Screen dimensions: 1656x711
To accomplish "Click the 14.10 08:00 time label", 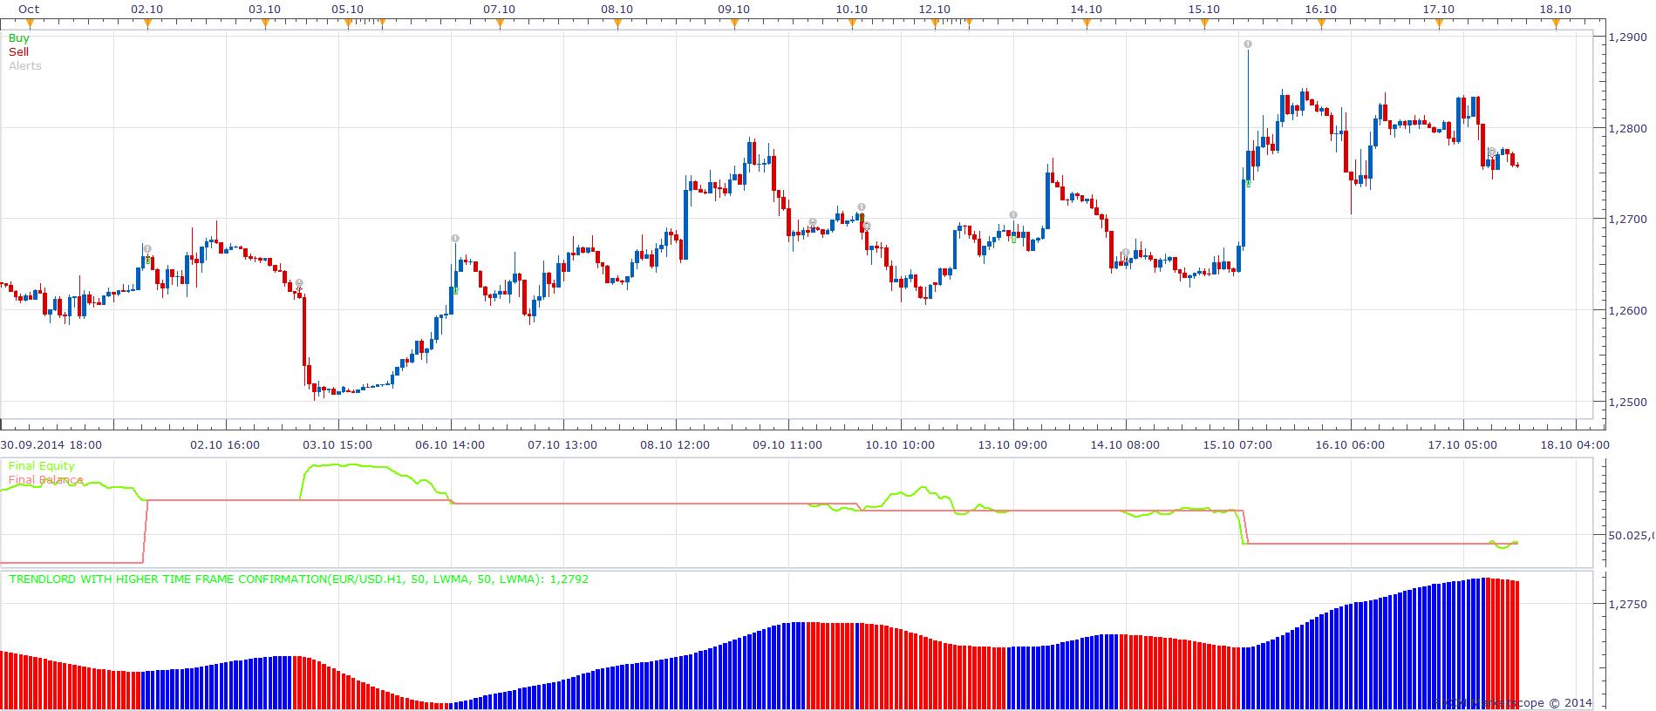I will 1125,445.
